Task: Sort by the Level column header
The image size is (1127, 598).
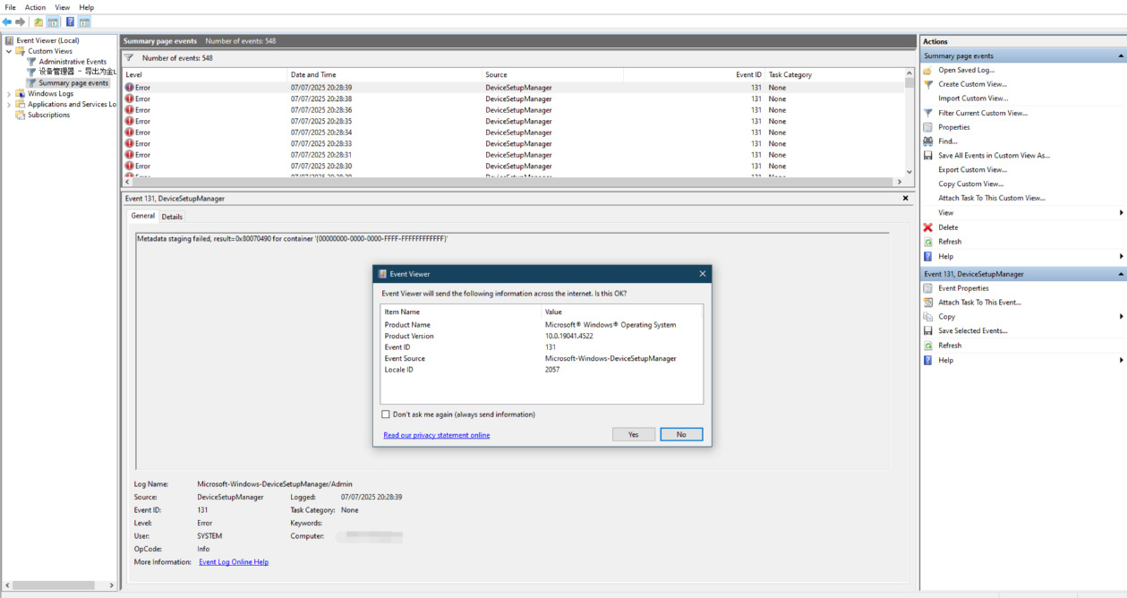Action: (205, 75)
